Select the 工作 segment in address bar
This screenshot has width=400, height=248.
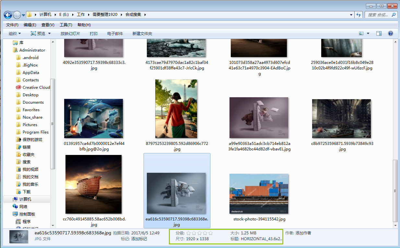(x=81, y=15)
